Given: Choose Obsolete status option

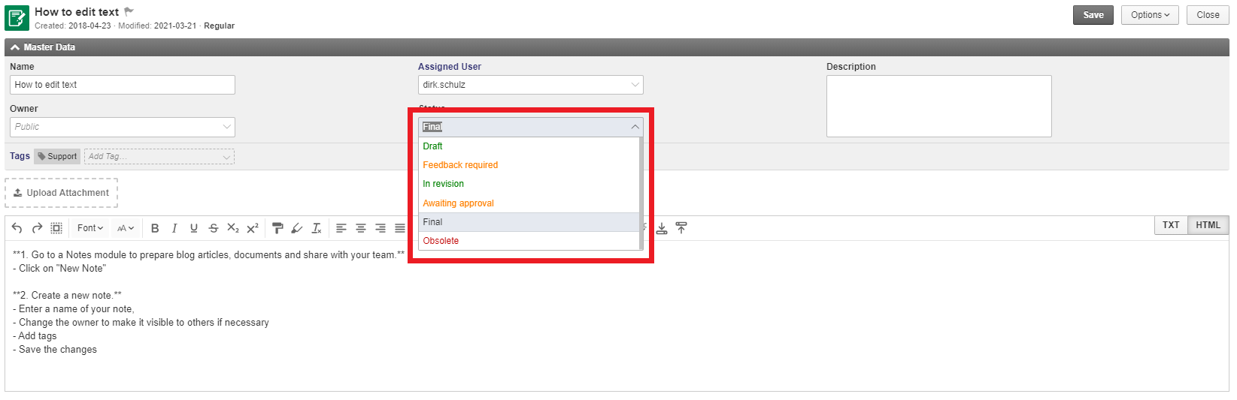Looking at the screenshot, I should pos(441,241).
